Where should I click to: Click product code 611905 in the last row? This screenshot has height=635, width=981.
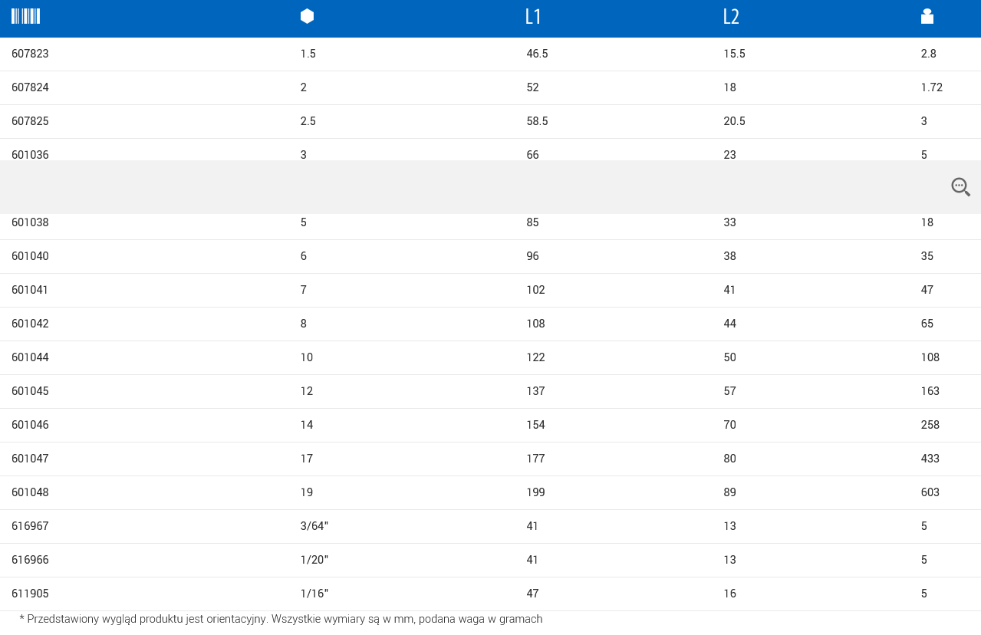30,594
